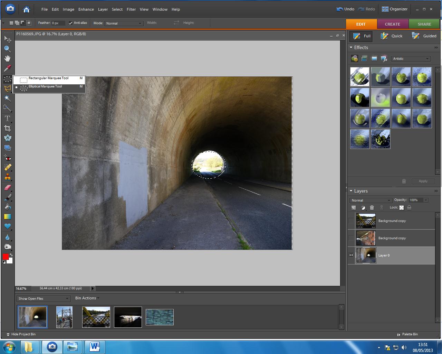Open the bridge railing thumbnail in Project Bin
This screenshot has height=354, width=442.
pyautogui.click(x=96, y=317)
